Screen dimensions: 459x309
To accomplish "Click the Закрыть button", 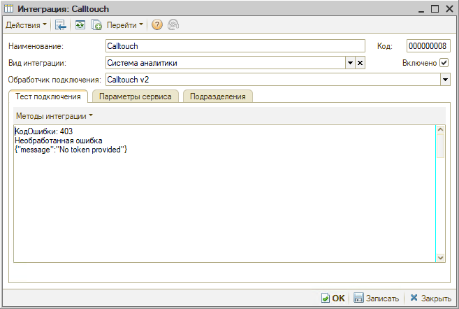I will 430,298.
